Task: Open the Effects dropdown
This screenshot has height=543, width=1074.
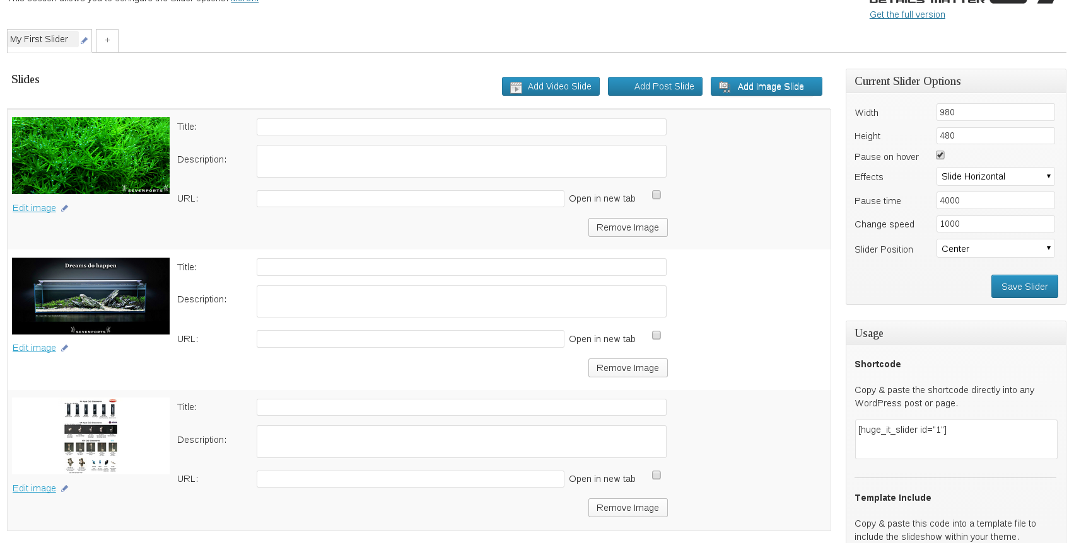Action: [x=995, y=176]
